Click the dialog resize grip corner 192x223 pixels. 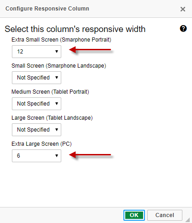pyautogui.click(x=187, y=220)
